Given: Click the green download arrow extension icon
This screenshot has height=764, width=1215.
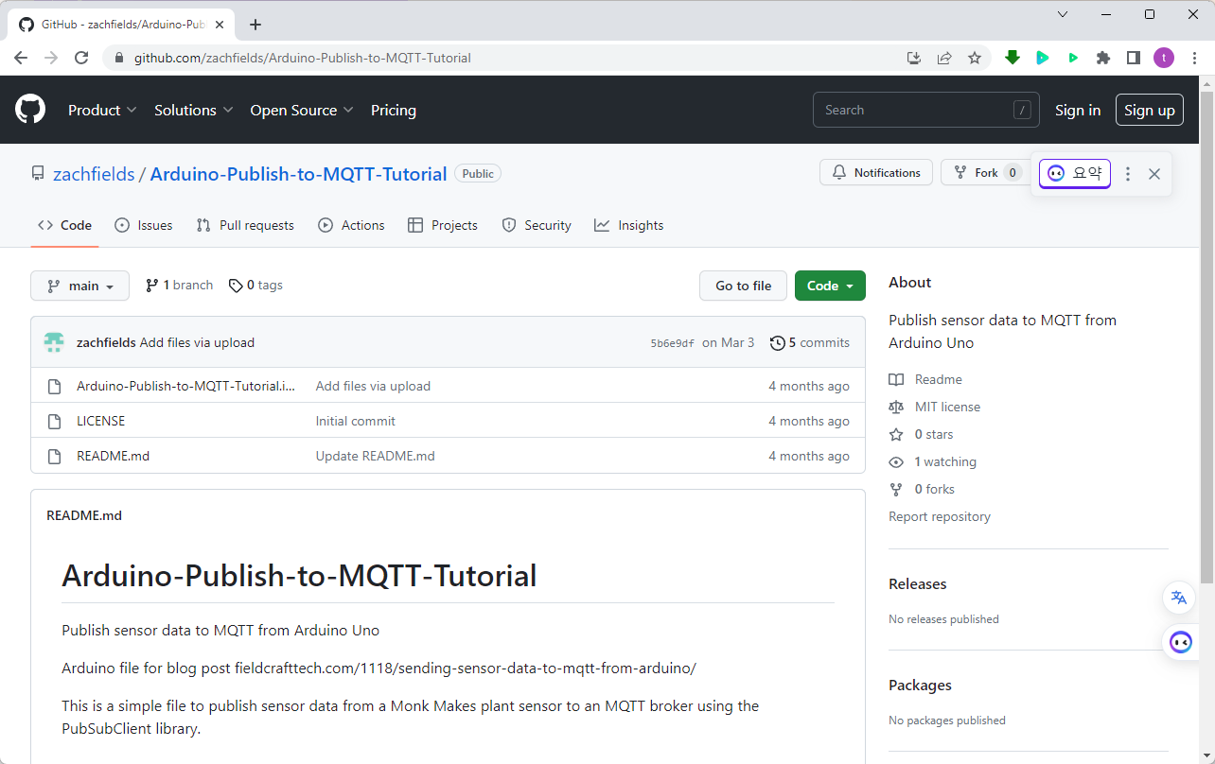Looking at the screenshot, I should tap(1012, 58).
